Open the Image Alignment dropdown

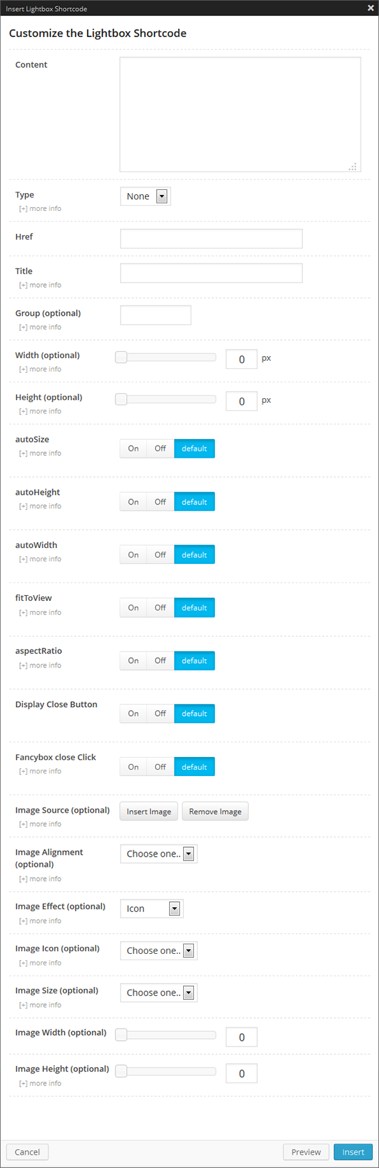click(158, 853)
